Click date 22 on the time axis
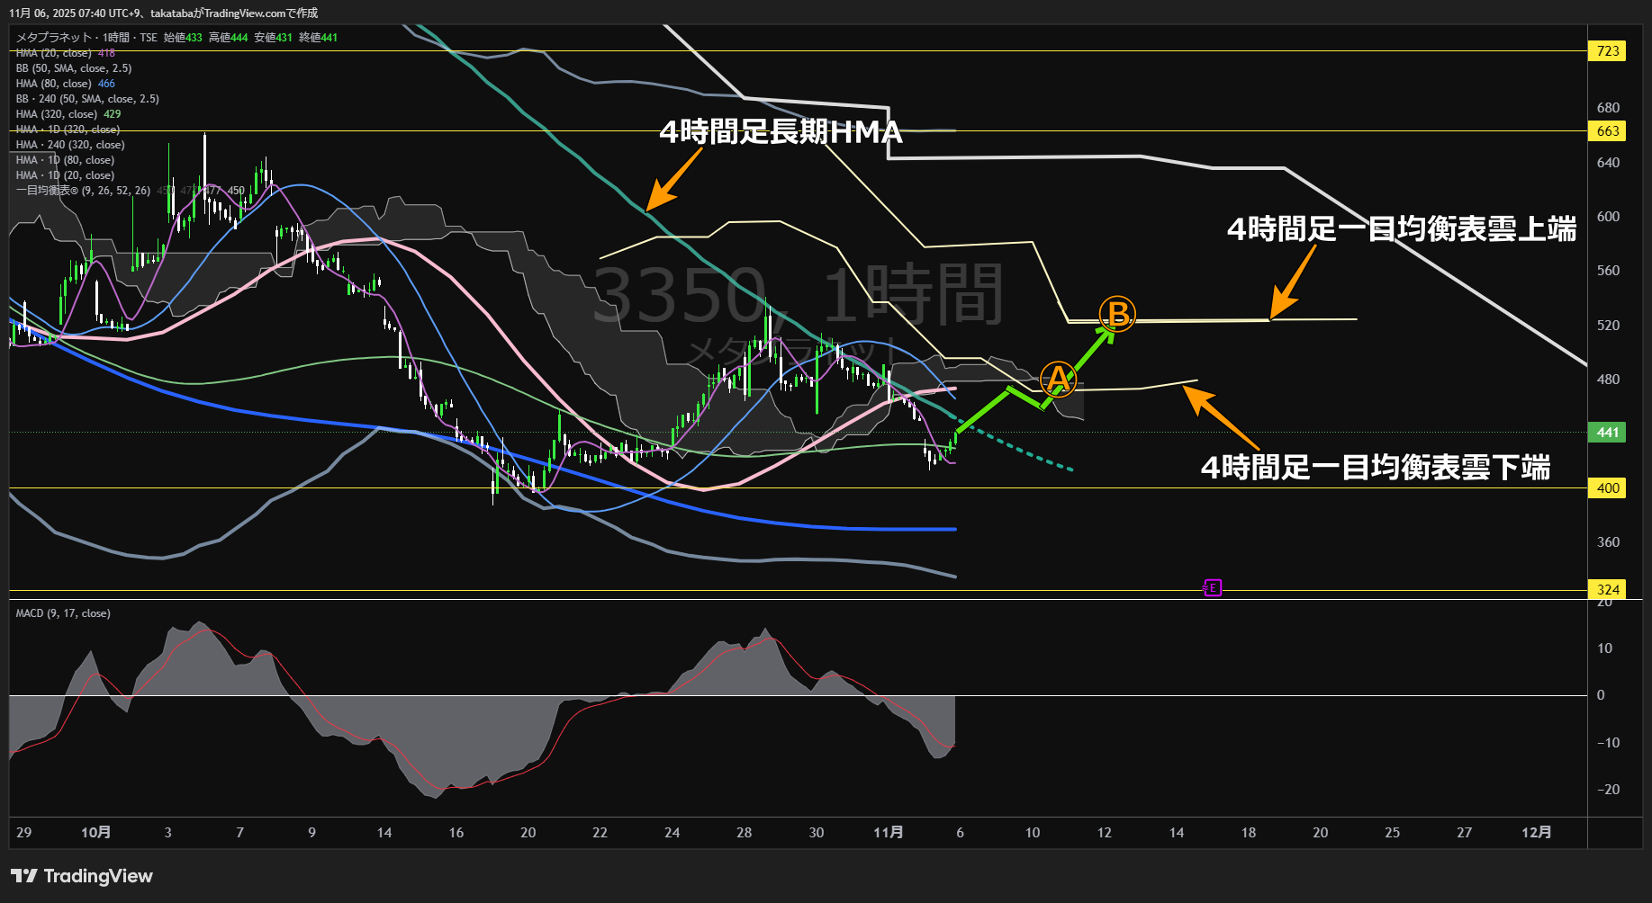Viewport: 1652px width, 903px height. pyautogui.click(x=600, y=833)
